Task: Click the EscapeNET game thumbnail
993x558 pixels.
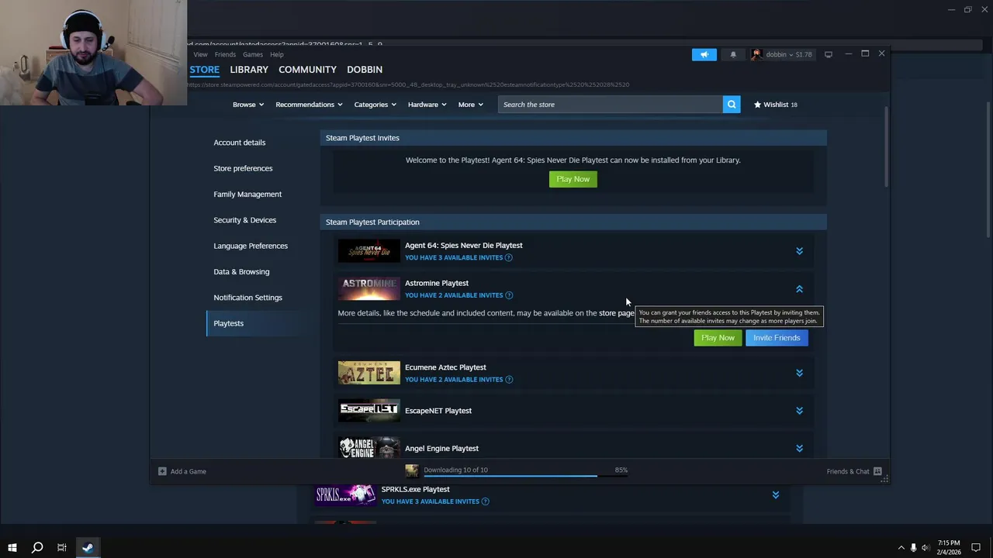Action: (x=369, y=411)
